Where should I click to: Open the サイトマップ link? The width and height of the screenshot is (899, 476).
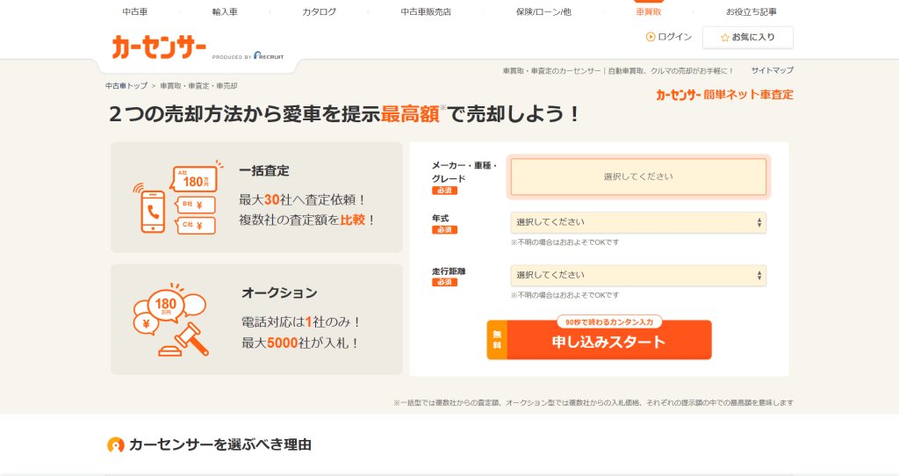click(773, 70)
